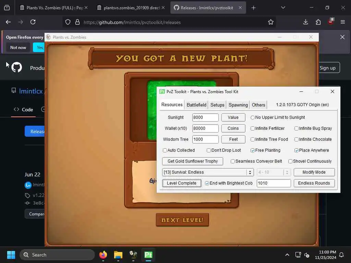Screen dimensions: 351x263
Task: Open File Explorer from the taskbar
Action: point(118,255)
